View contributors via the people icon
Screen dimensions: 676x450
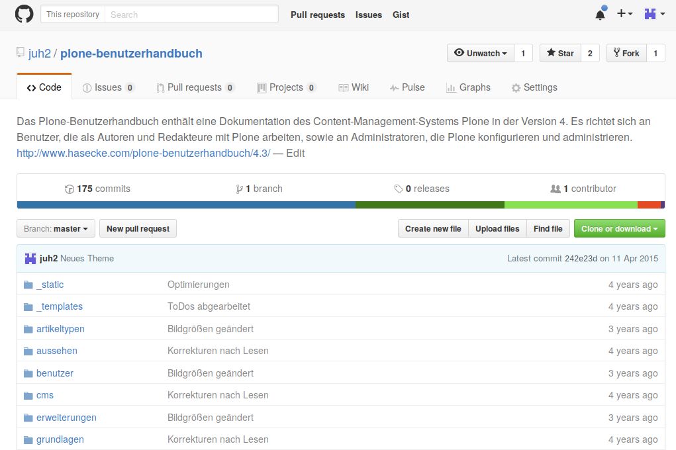[555, 189]
